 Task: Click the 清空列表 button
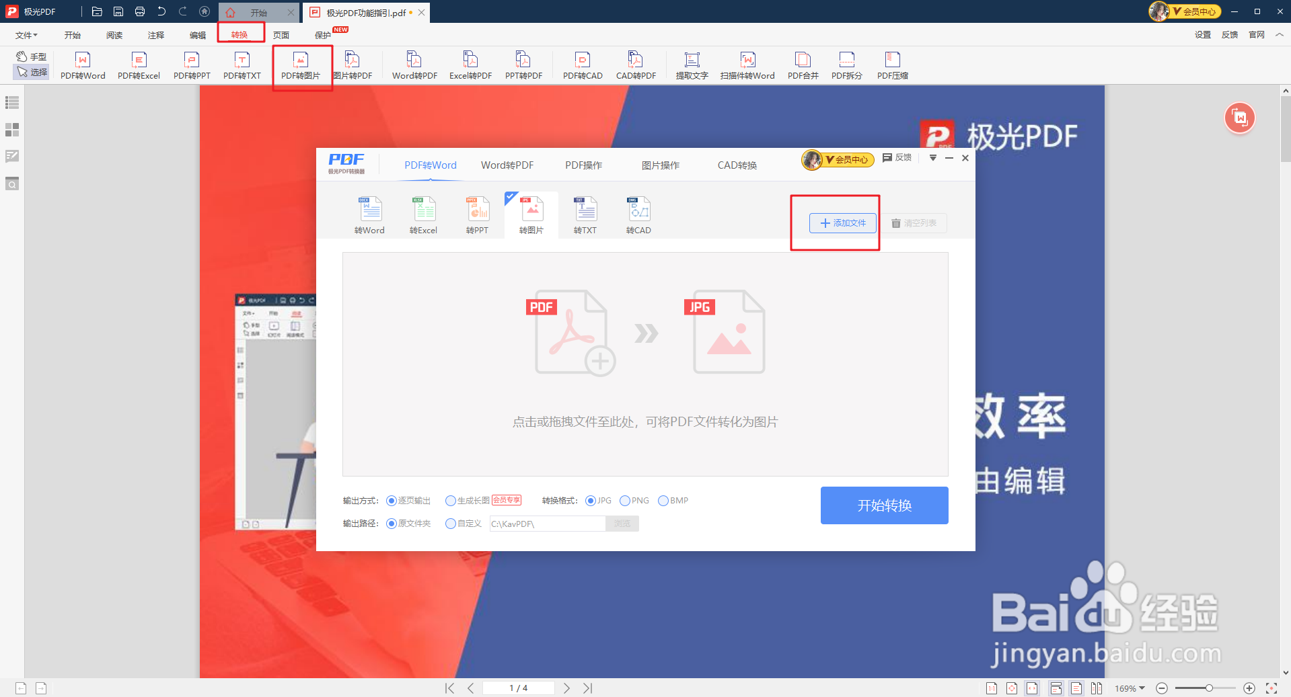[x=914, y=223]
